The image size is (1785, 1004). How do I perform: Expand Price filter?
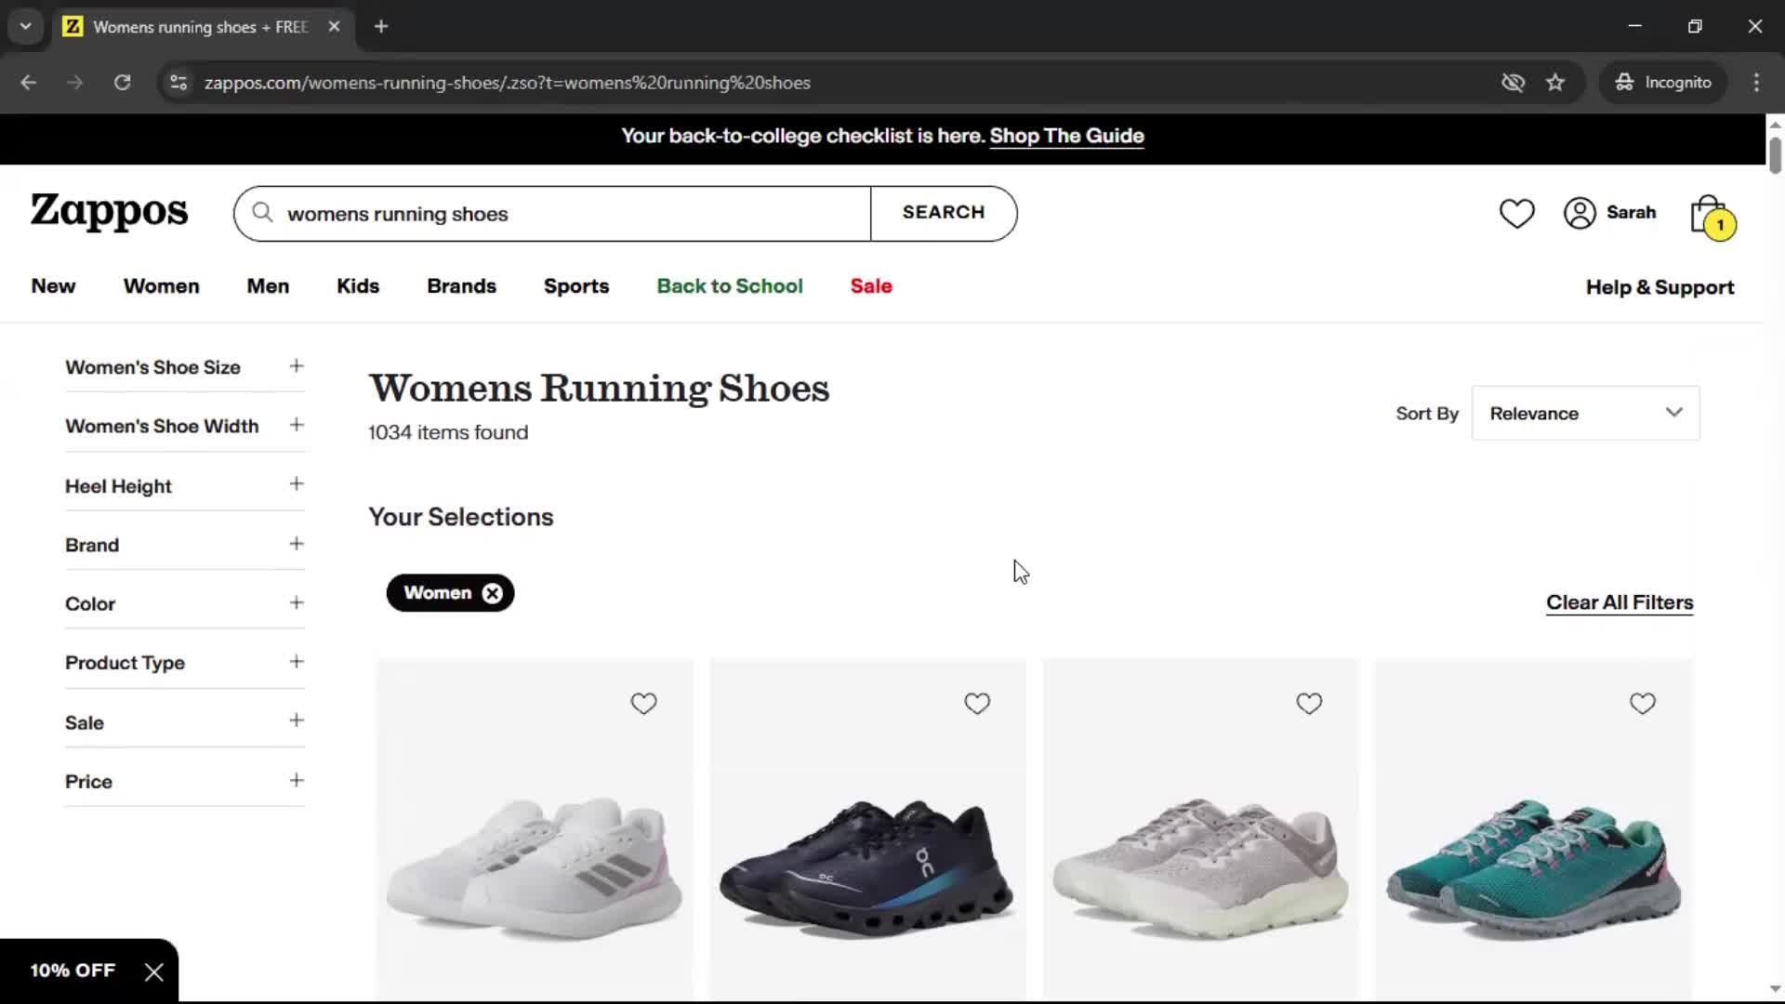pyautogui.click(x=185, y=781)
